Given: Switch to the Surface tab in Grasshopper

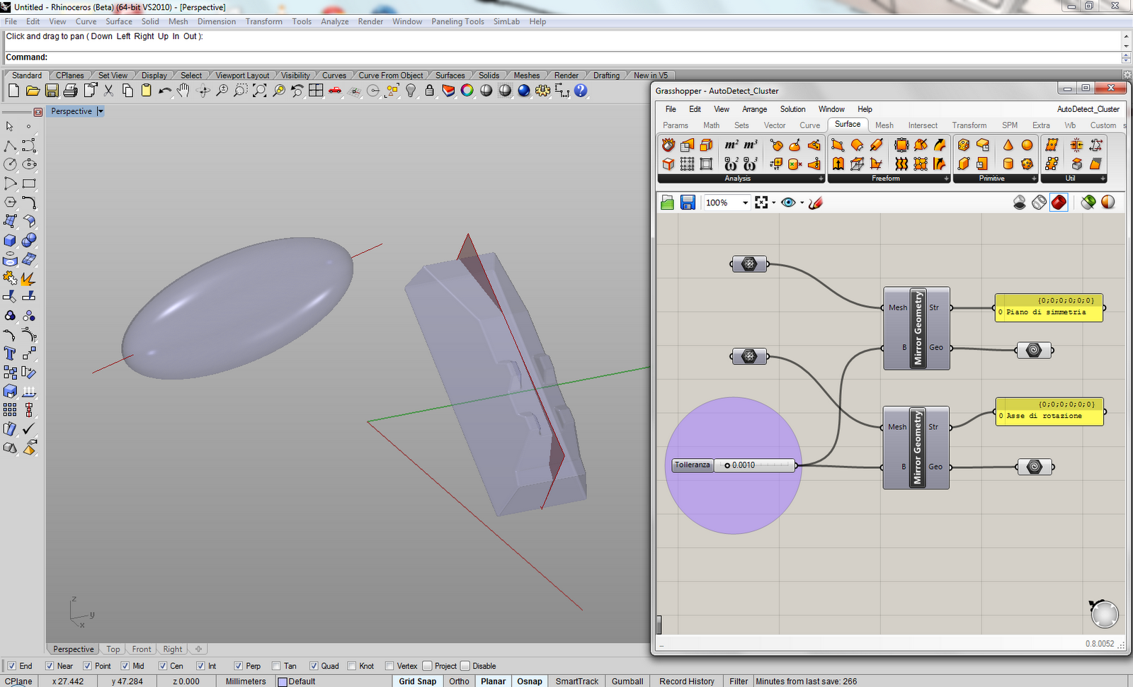Looking at the screenshot, I should pos(847,124).
